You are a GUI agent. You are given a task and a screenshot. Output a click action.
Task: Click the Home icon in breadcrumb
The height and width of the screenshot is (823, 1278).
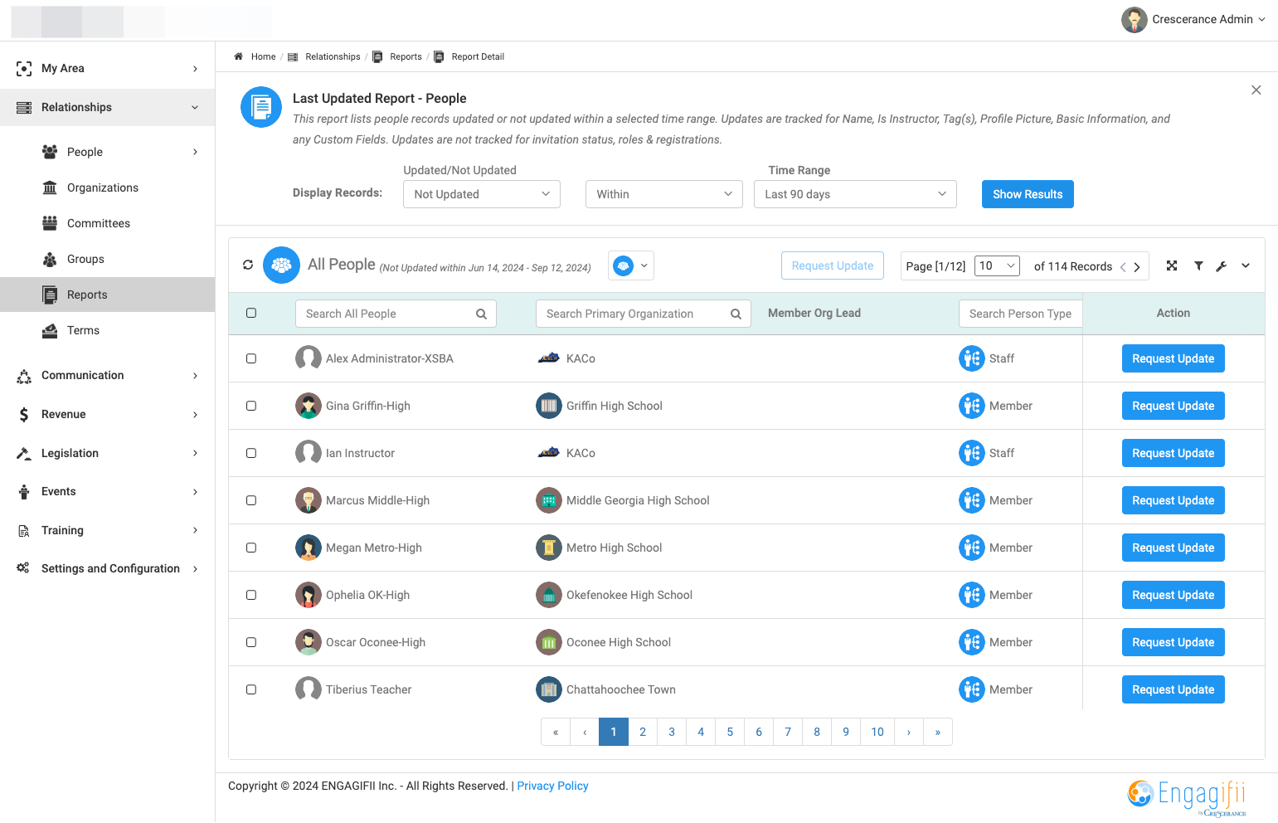pyautogui.click(x=239, y=56)
